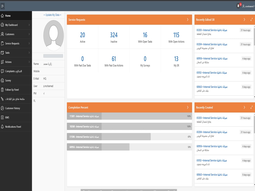The height and width of the screenshot is (191, 255).
Task: Click the Service Requests clipboard icon
Action: pos(2,44)
